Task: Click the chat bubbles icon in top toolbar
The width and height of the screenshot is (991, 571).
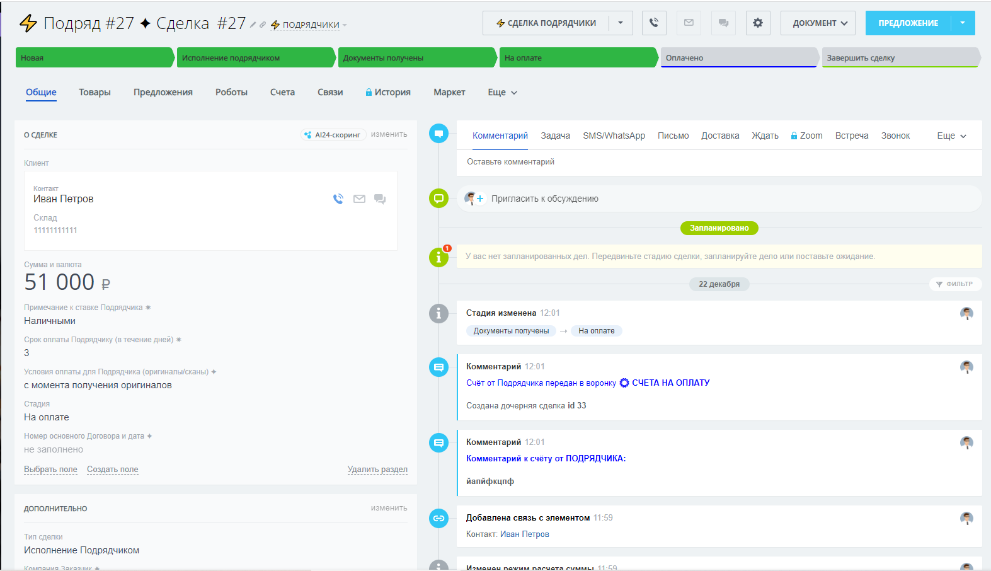Action: [x=723, y=23]
